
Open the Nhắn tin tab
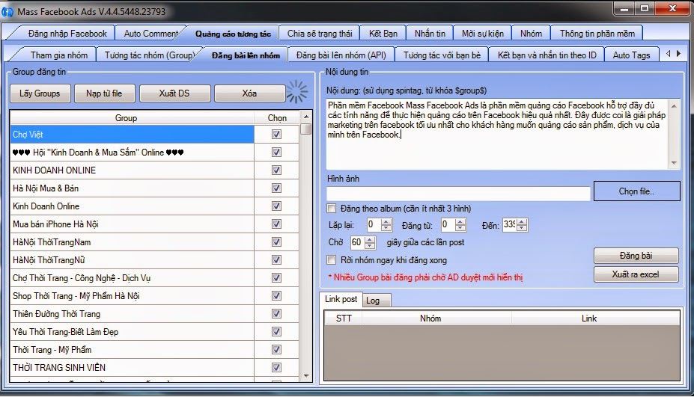pos(430,34)
